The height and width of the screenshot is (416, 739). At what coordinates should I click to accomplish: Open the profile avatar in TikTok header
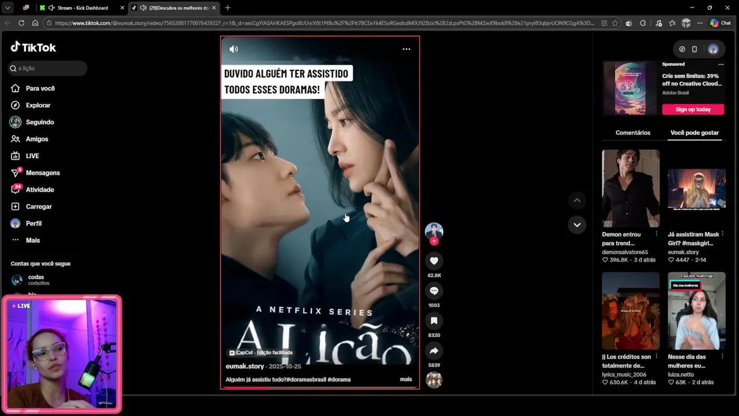coord(713,49)
